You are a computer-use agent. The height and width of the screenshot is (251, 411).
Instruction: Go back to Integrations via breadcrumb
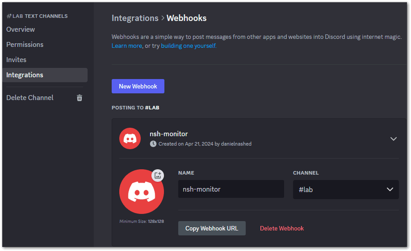click(135, 18)
